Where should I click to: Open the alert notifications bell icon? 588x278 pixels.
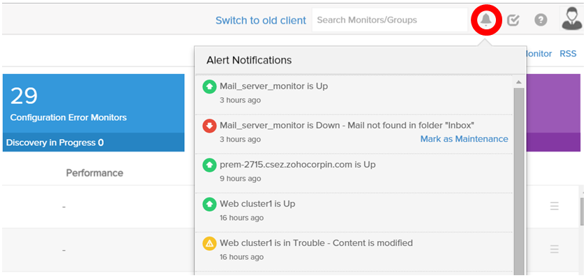pyautogui.click(x=486, y=20)
